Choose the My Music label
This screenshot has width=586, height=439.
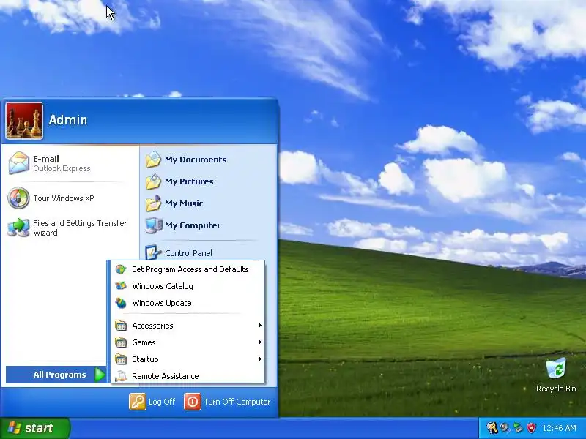pos(184,203)
